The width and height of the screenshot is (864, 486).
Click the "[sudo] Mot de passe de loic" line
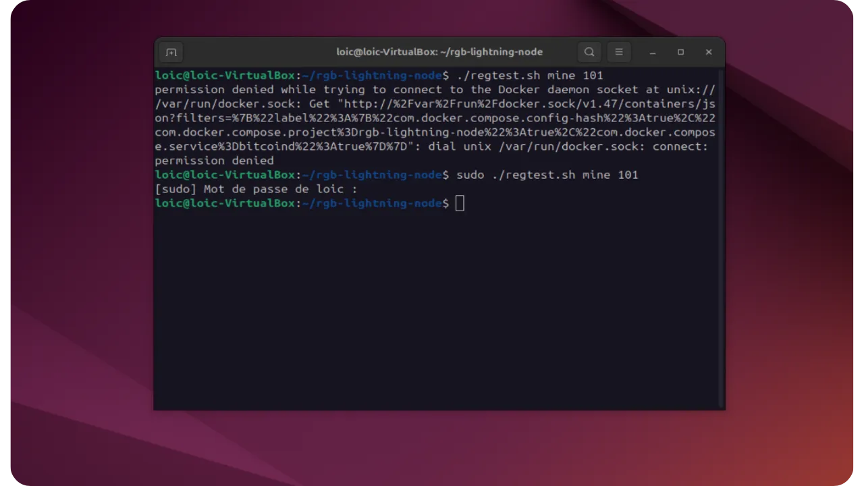pyautogui.click(x=256, y=189)
